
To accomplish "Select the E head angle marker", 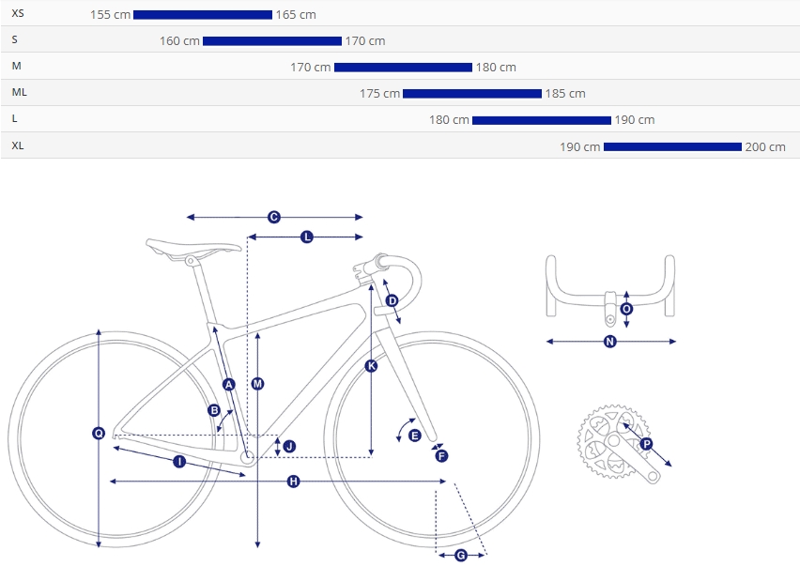I will pos(415,436).
